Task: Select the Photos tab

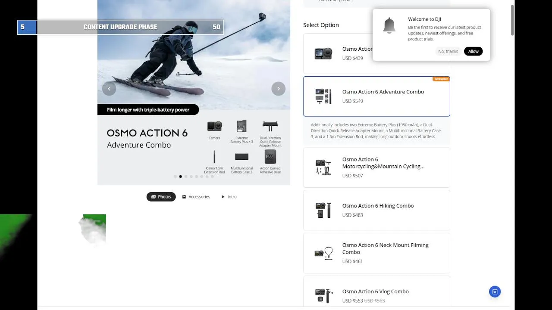Action: pos(161,197)
